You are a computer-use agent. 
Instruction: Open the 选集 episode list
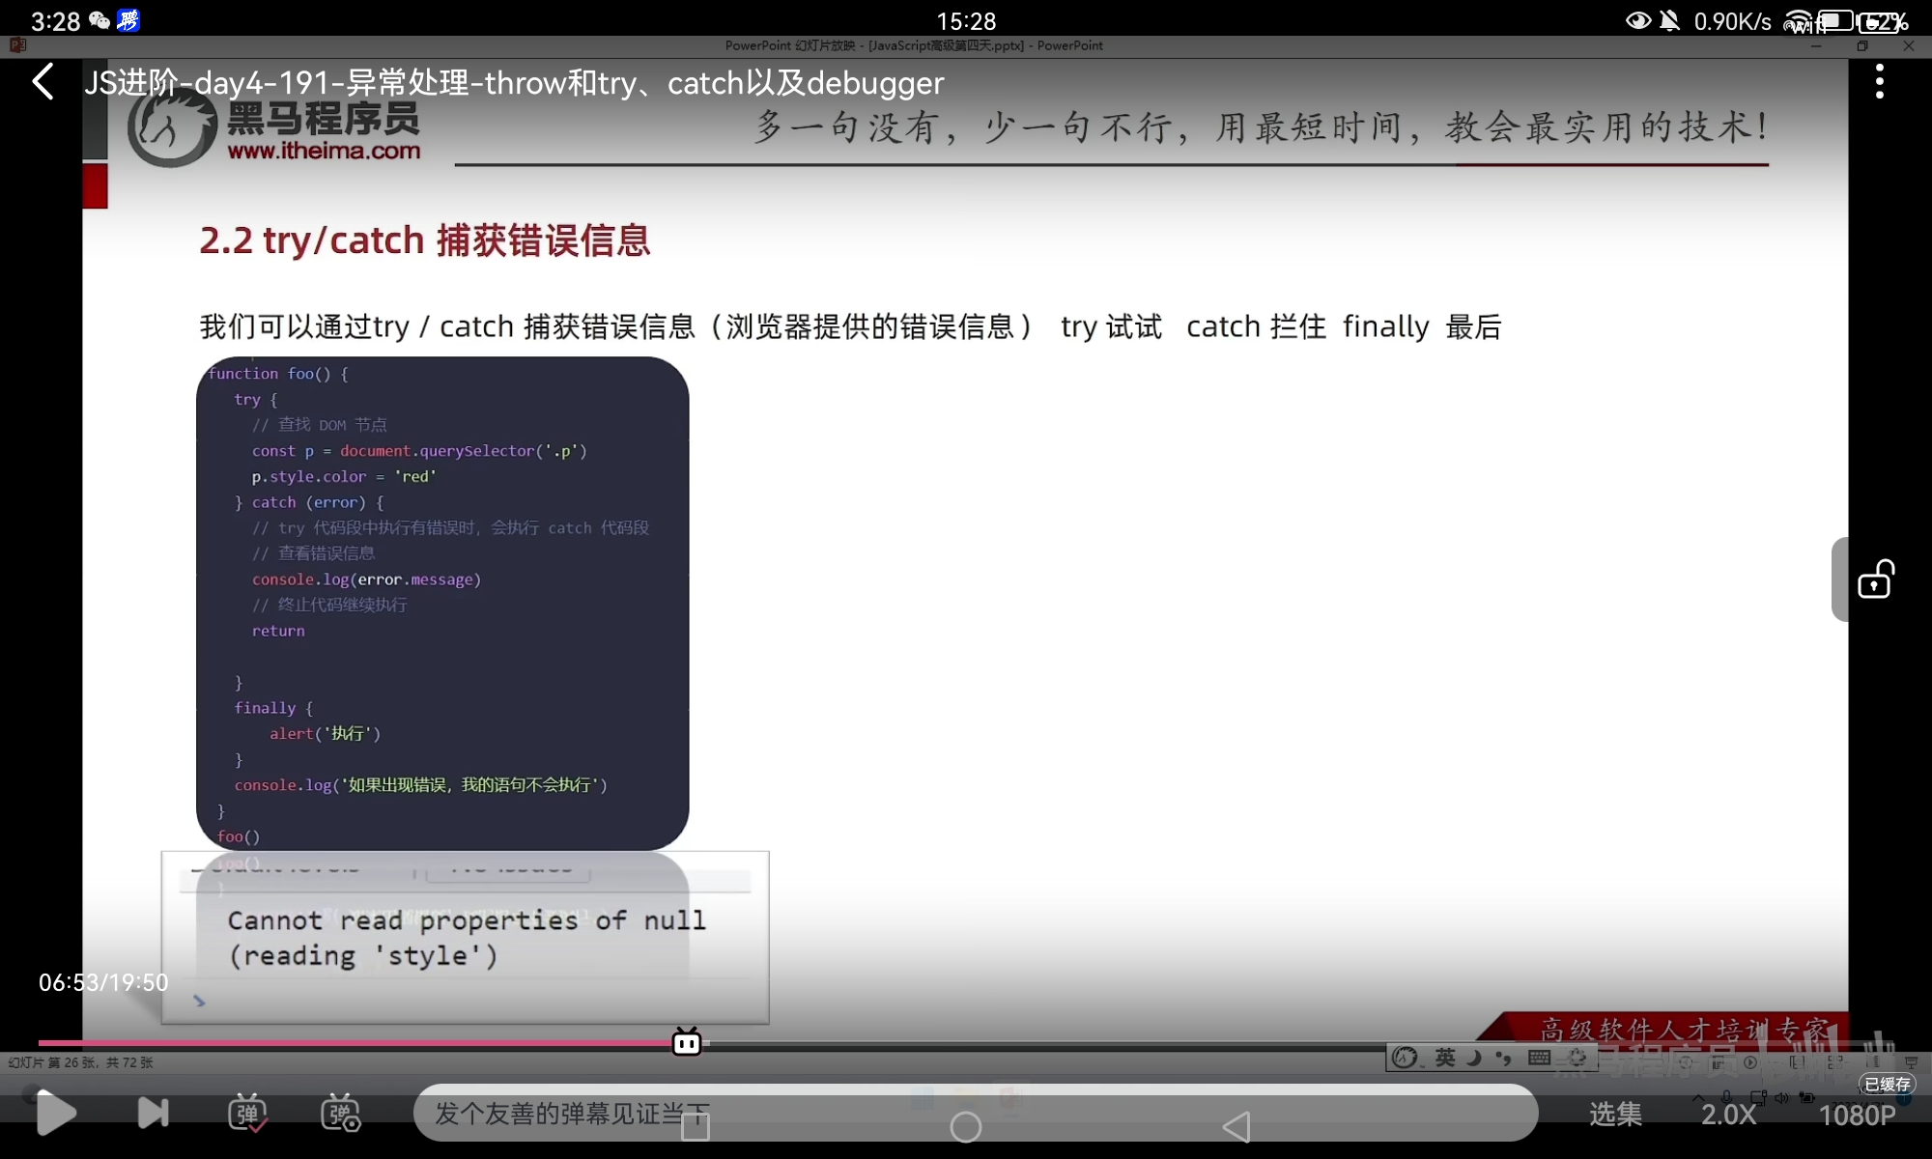(1615, 1115)
